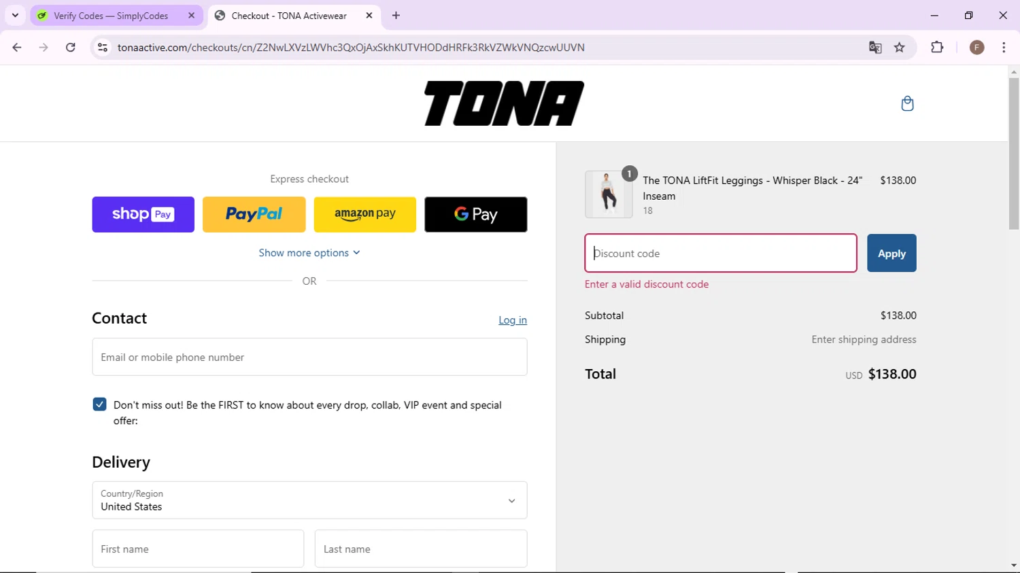Click the First name field
This screenshot has height=573, width=1020.
198,549
